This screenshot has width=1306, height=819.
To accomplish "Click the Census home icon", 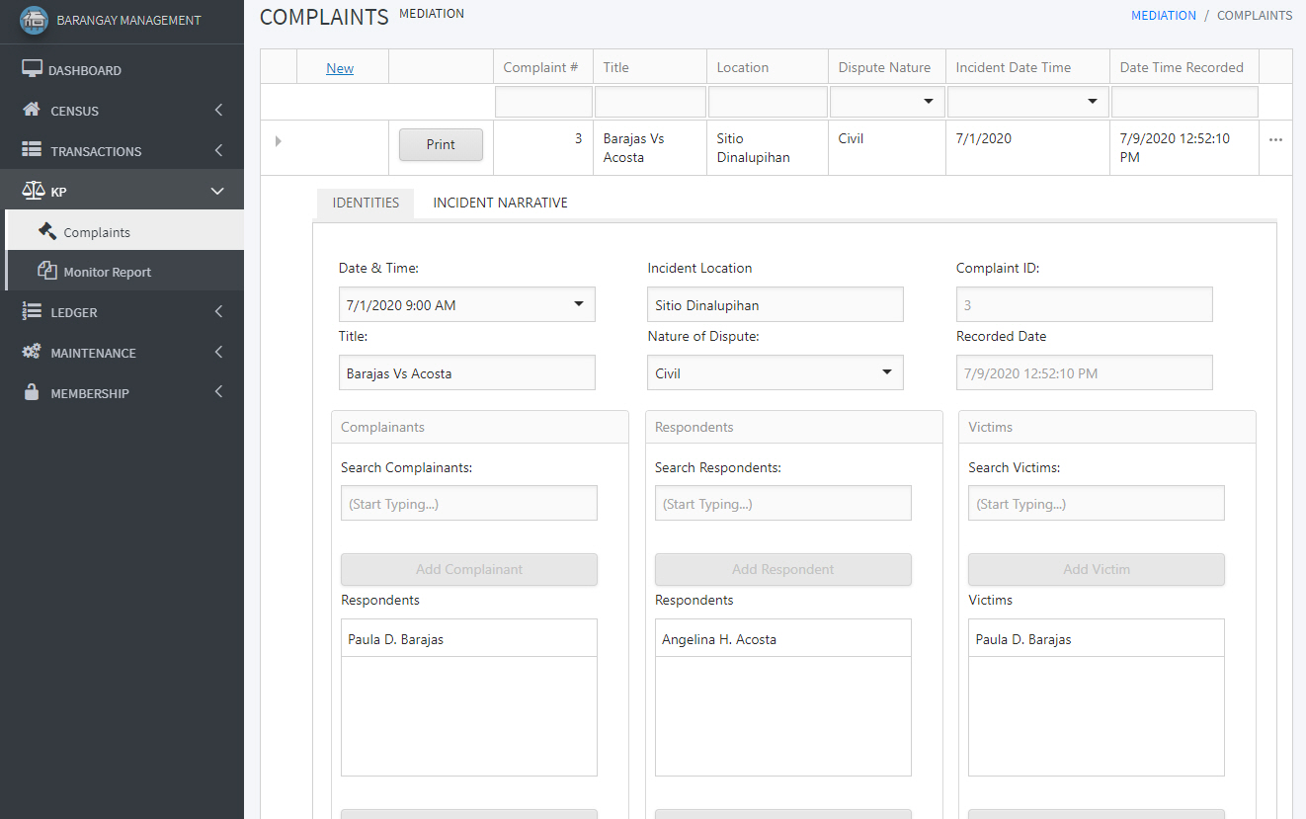I will pos(32,110).
